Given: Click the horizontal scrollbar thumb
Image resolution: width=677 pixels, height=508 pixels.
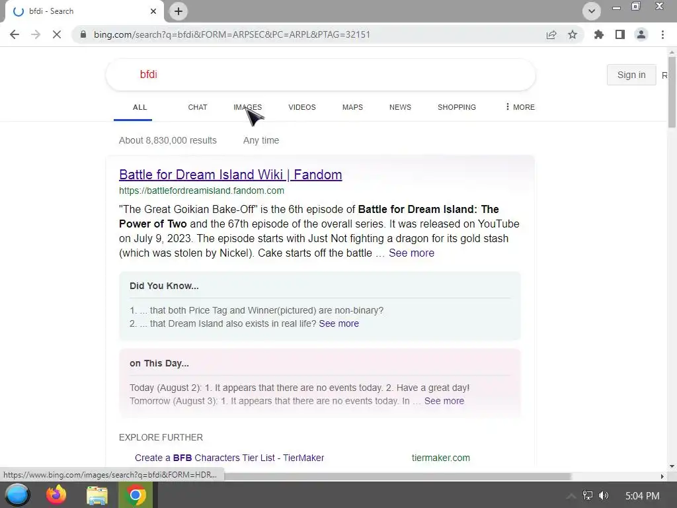Looking at the screenshot, I should [397, 476].
